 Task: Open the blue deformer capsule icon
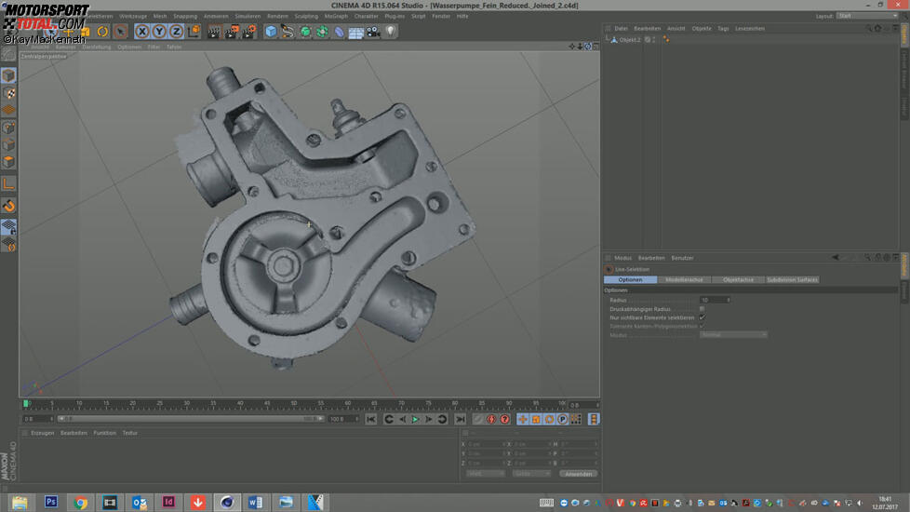339,32
